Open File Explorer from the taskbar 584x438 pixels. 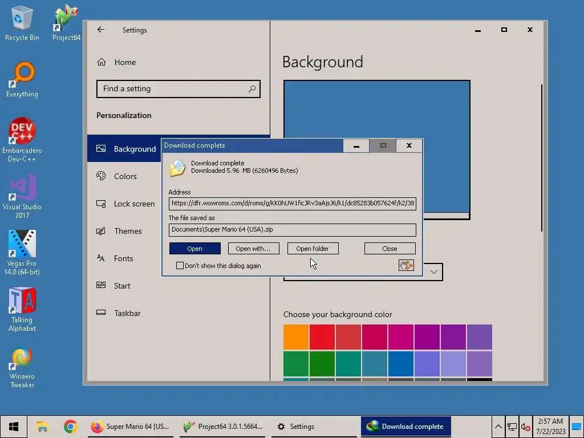(42, 427)
